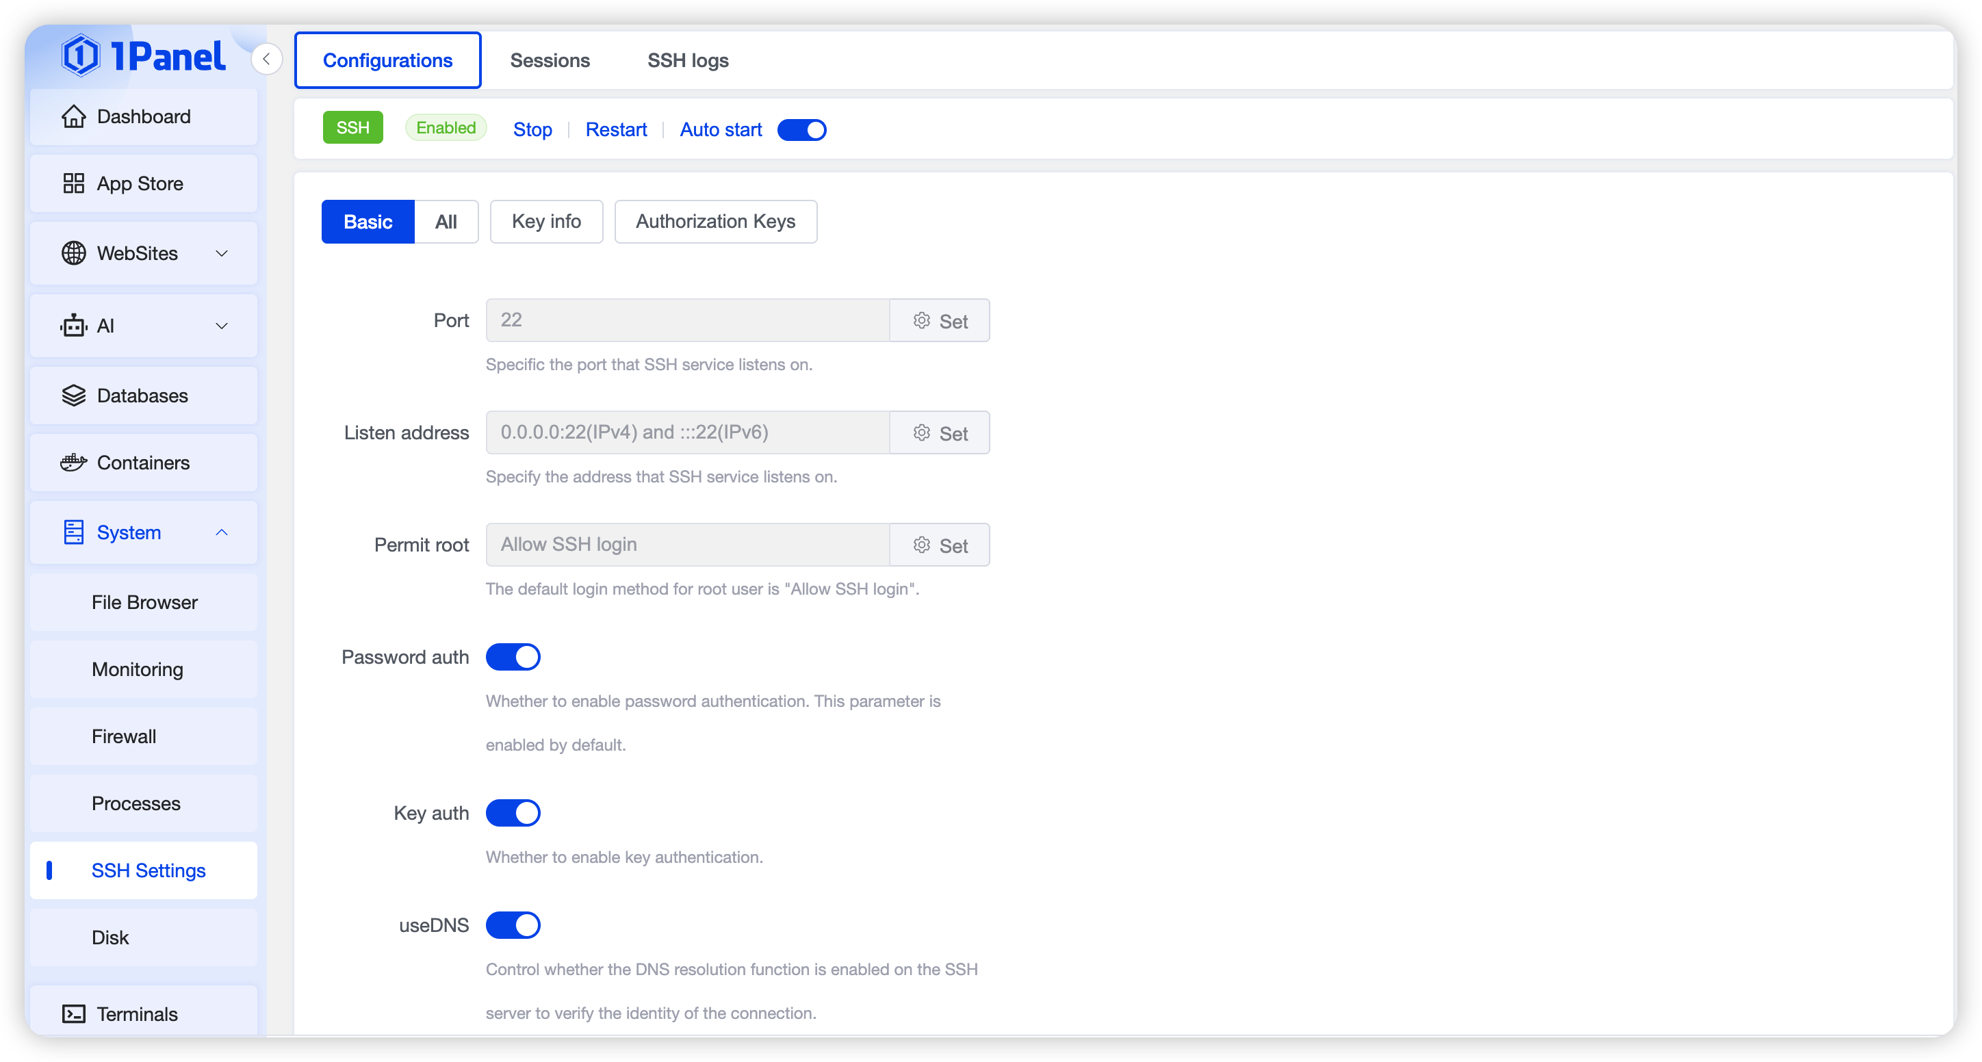Click the AI robot icon

(x=74, y=326)
